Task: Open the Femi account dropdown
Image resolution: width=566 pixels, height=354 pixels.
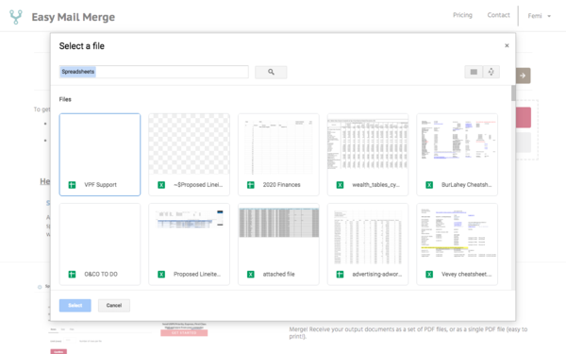Action: coord(540,16)
